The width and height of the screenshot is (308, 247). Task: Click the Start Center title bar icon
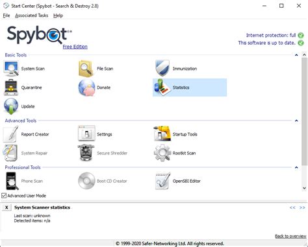(6, 6)
